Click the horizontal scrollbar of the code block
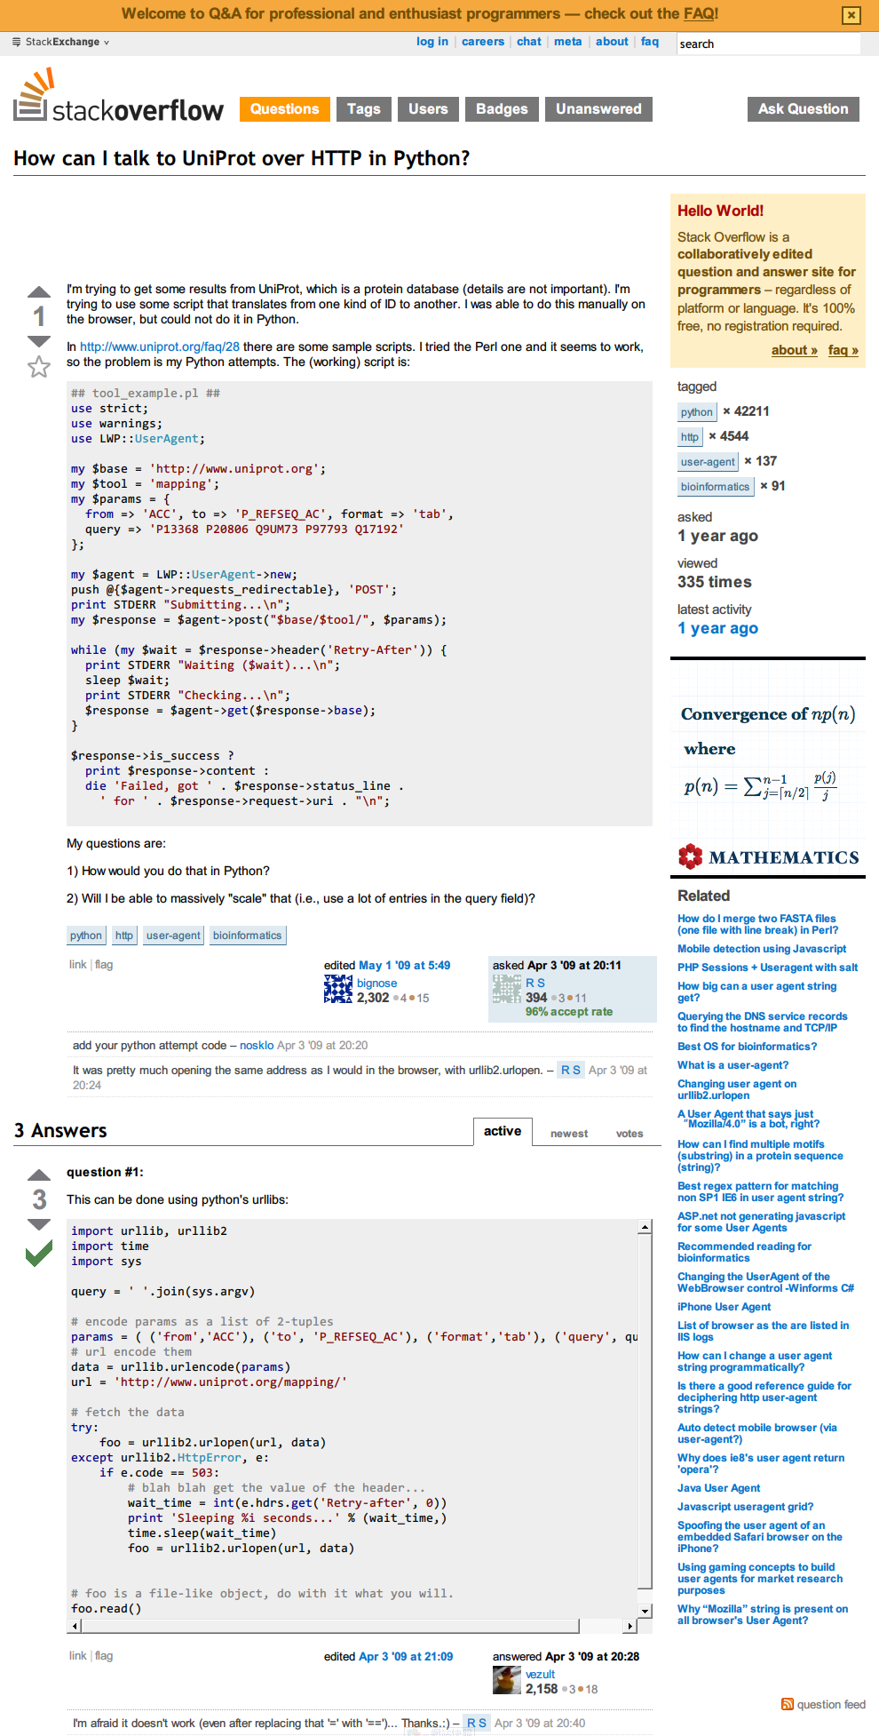 click(x=352, y=1626)
